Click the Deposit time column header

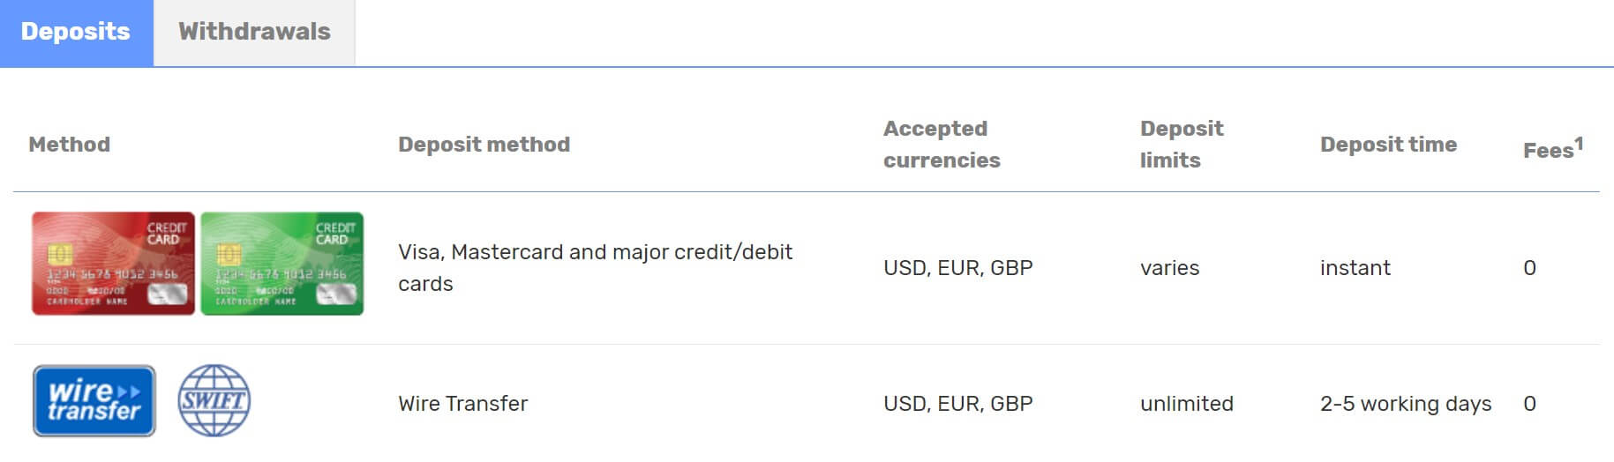[1388, 145]
